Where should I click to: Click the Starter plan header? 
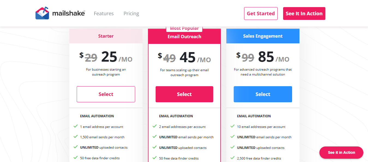click(106, 36)
